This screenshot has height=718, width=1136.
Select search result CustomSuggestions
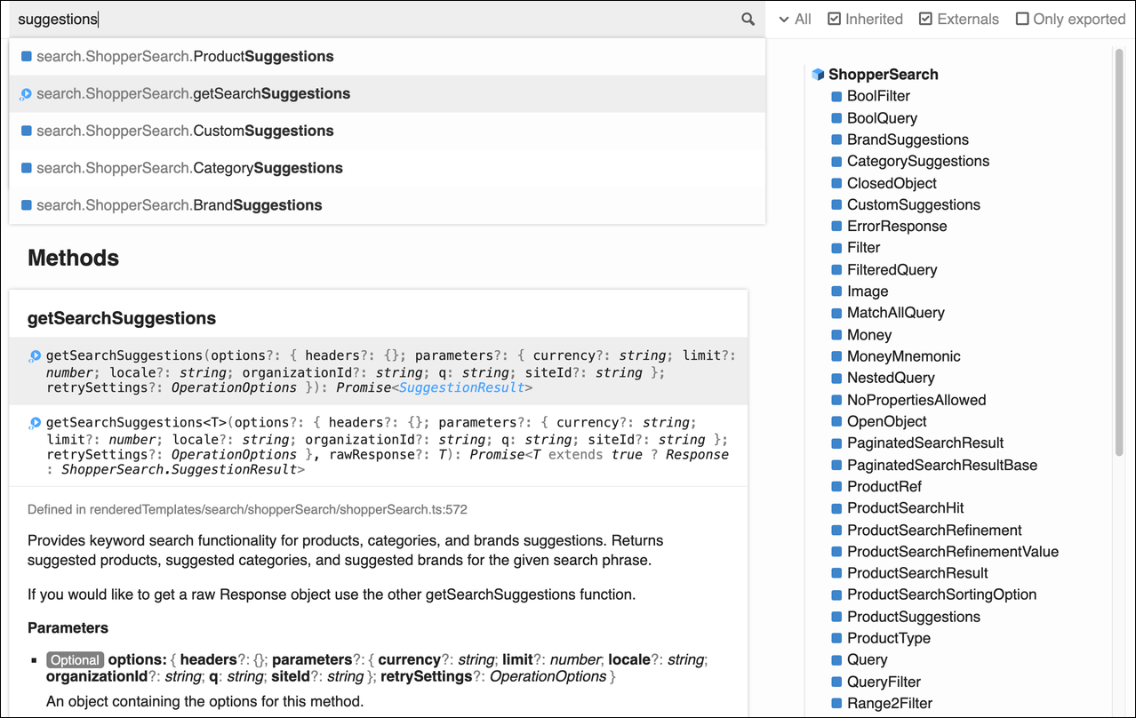coord(387,132)
